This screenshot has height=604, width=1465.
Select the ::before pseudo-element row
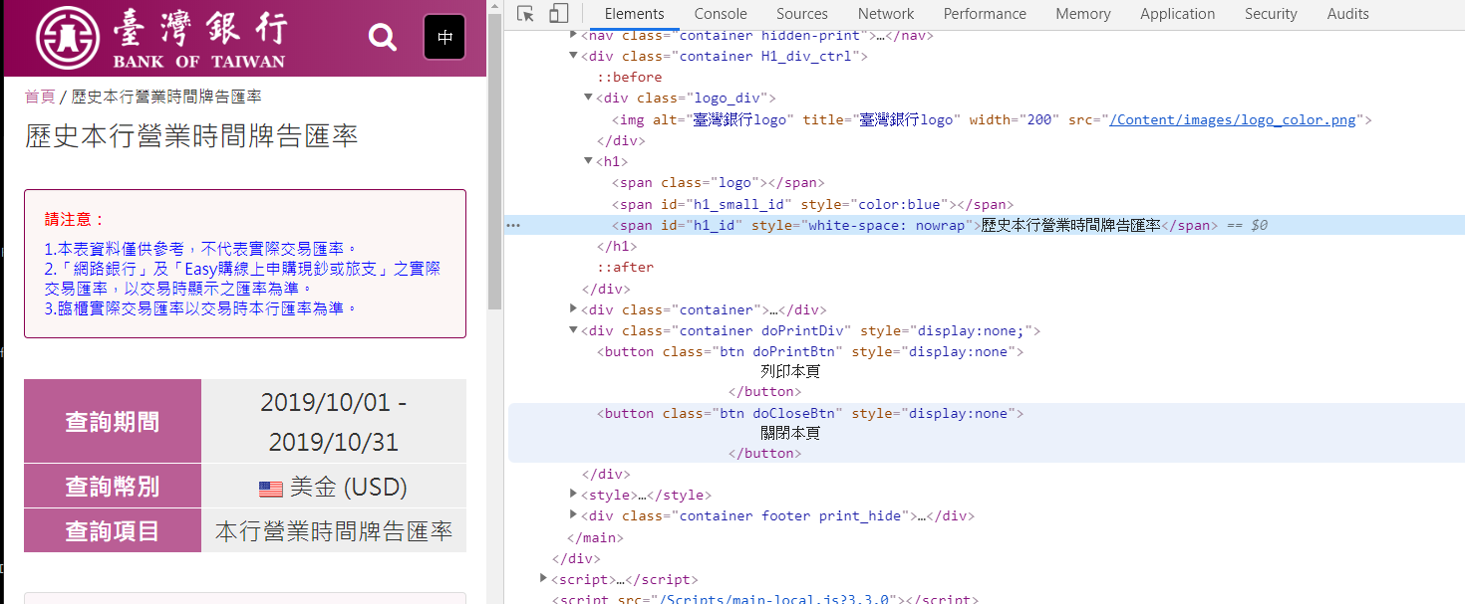tap(629, 77)
